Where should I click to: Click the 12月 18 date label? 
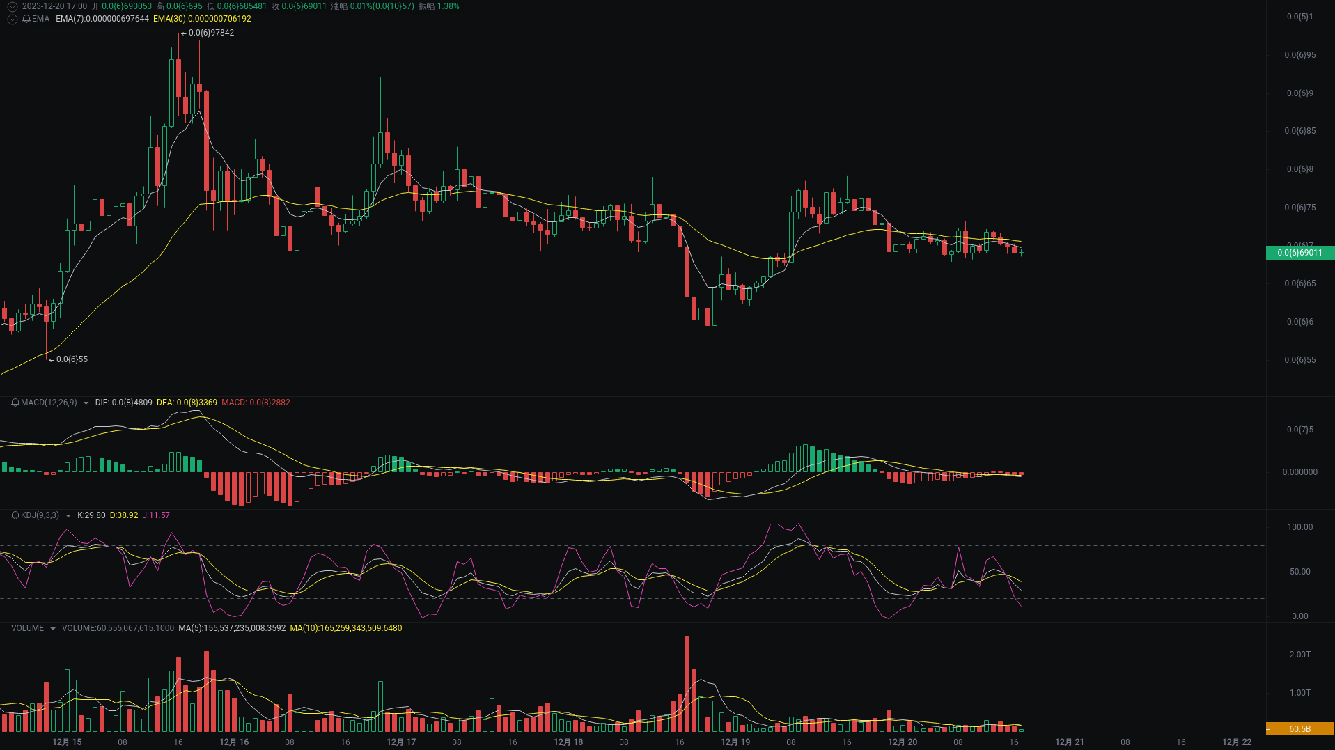[568, 742]
